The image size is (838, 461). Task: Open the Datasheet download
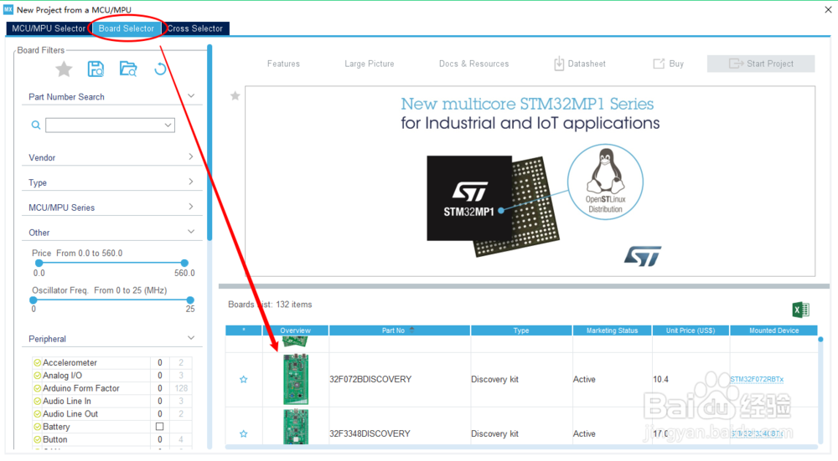(580, 64)
